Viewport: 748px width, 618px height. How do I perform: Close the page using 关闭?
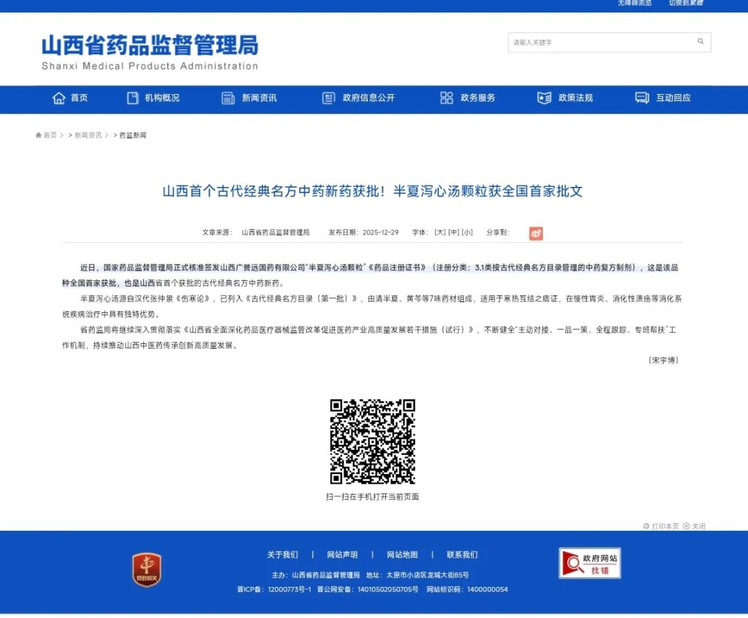[694, 526]
